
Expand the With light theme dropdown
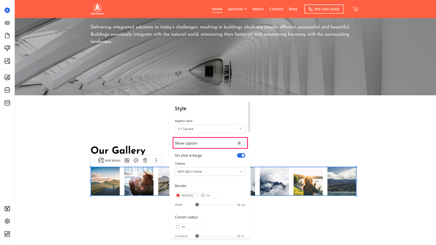point(210,171)
